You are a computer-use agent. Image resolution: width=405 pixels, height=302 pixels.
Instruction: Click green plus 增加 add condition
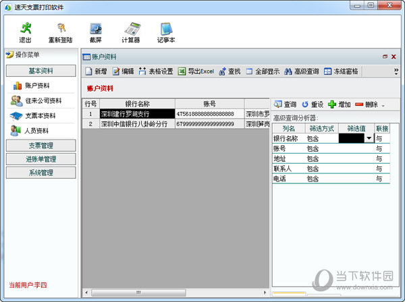340,104
